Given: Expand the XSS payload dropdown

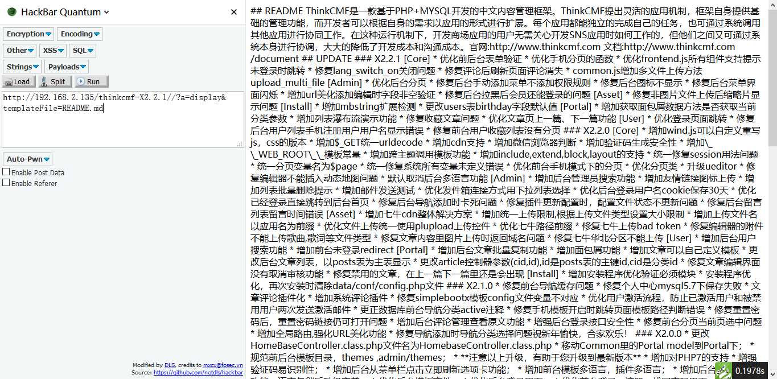Looking at the screenshot, I should [53, 51].
